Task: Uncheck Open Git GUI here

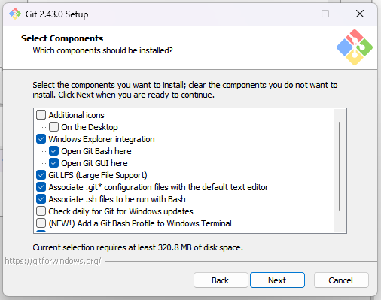Action: [53, 163]
